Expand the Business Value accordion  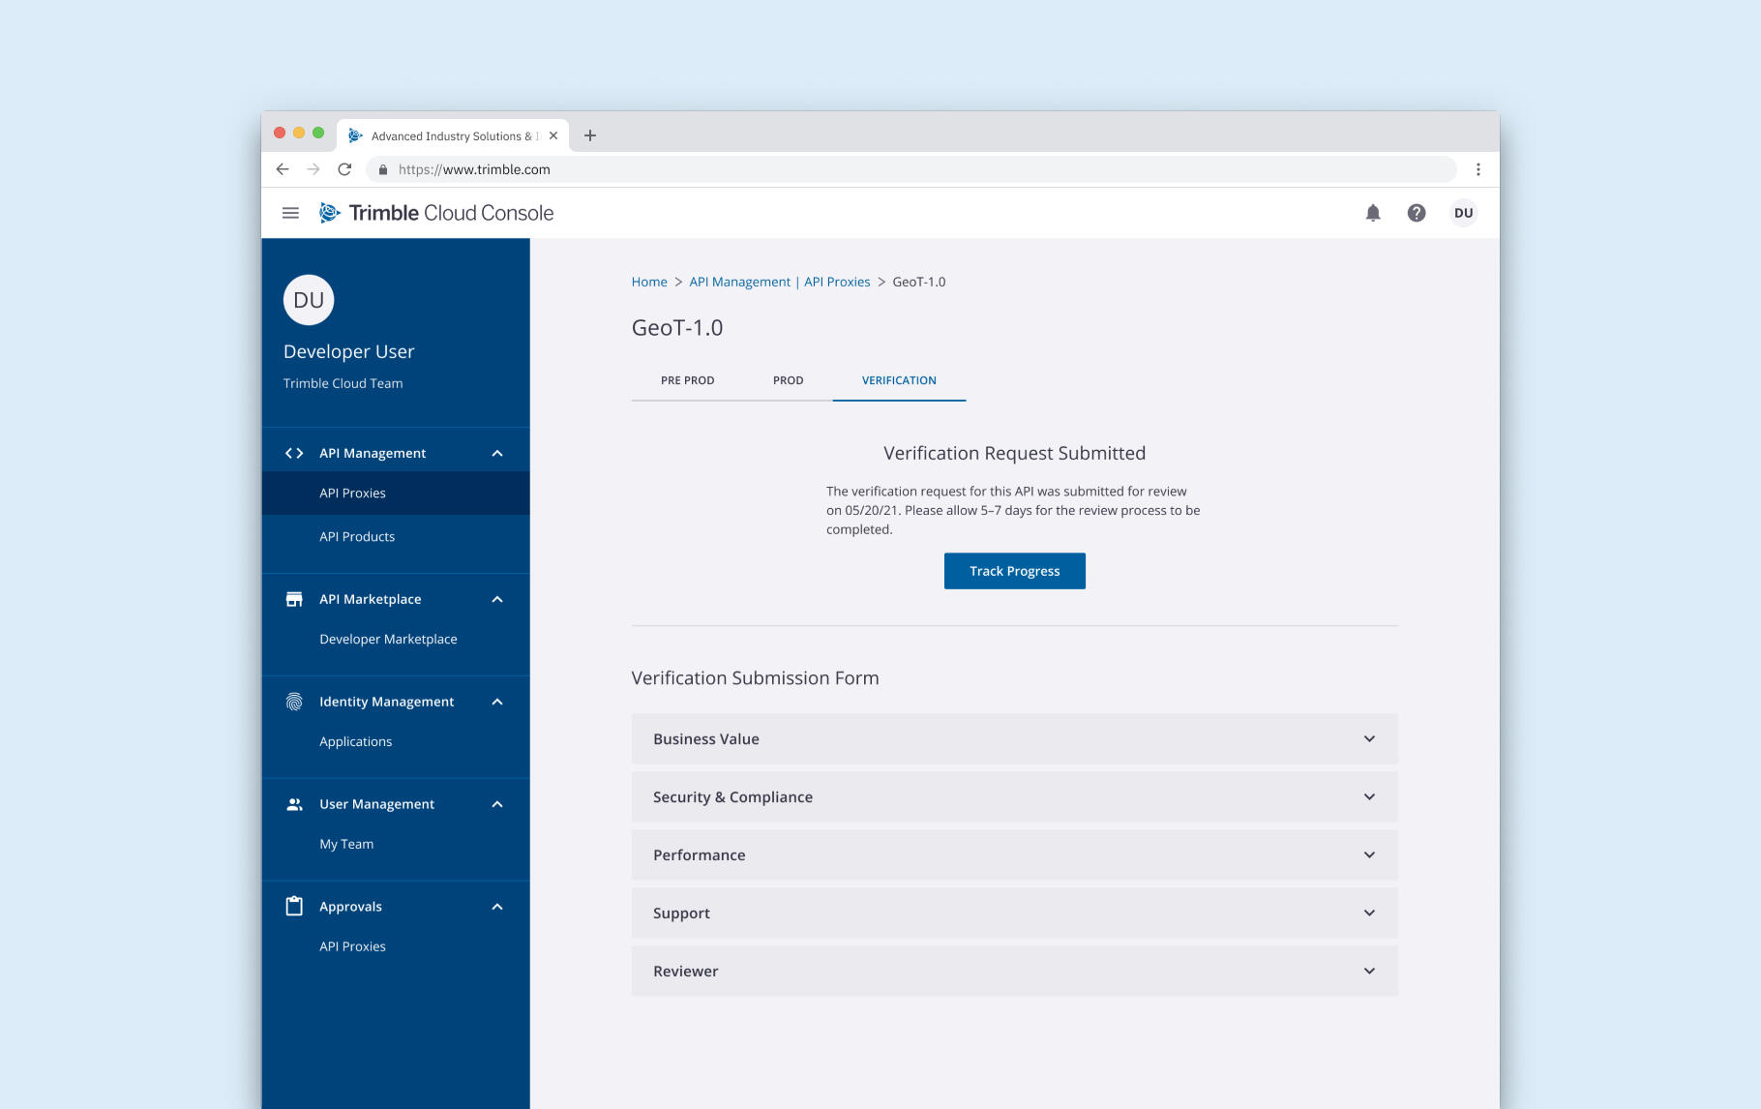[x=1014, y=739]
